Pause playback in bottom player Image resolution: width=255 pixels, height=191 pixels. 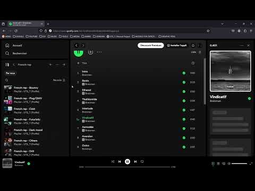pos(127,162)
